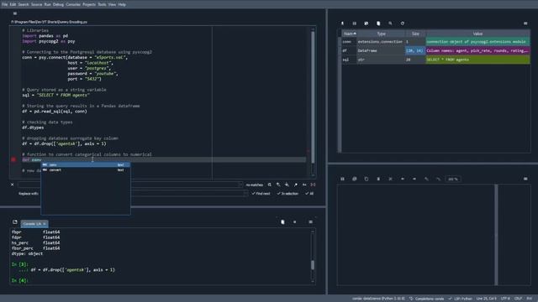538x302 pixels.
Task: Open the Tools menu
Action: 102,4
